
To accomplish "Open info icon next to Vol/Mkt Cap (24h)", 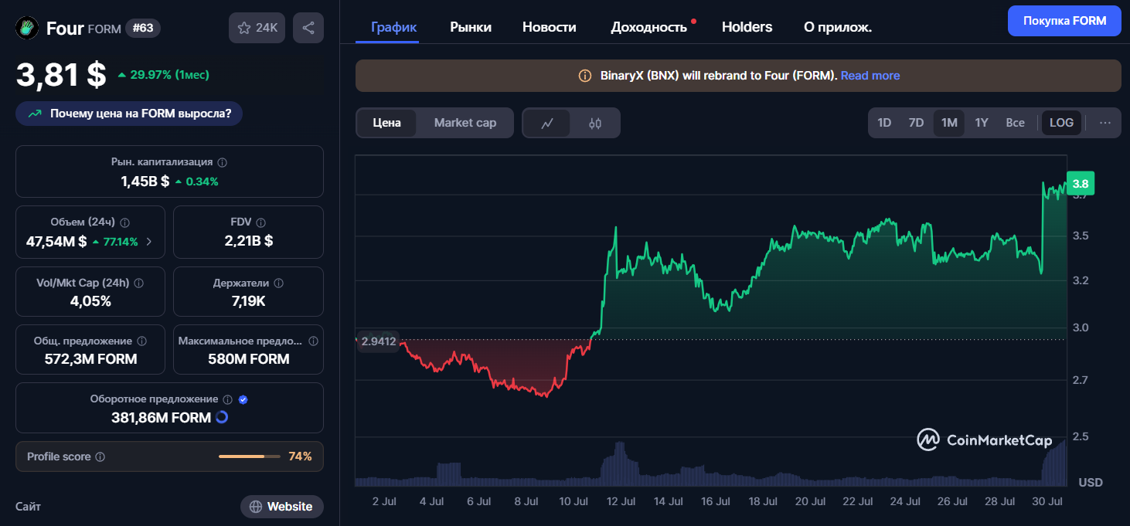I will point(139,283).
